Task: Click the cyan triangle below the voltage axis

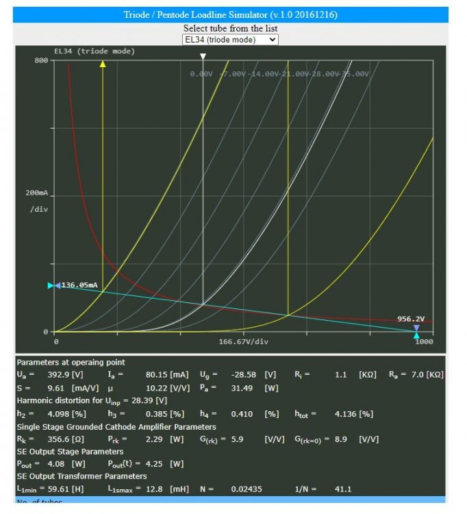Action: [417, 335]
